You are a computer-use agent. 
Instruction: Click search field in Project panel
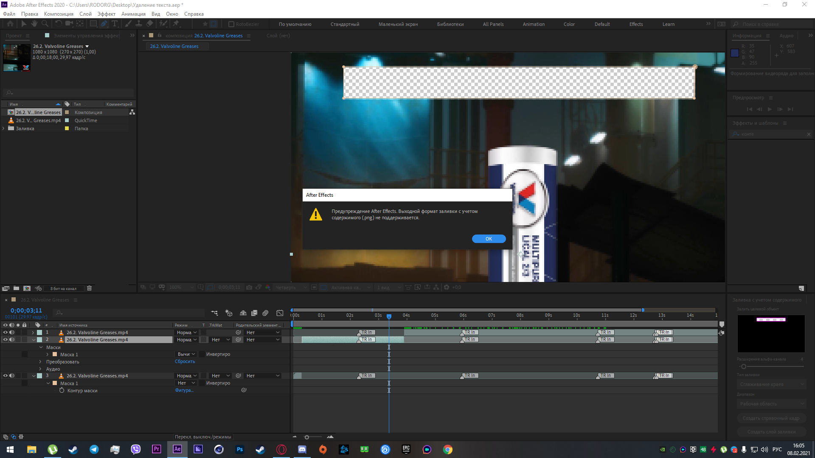pos(68,92)
